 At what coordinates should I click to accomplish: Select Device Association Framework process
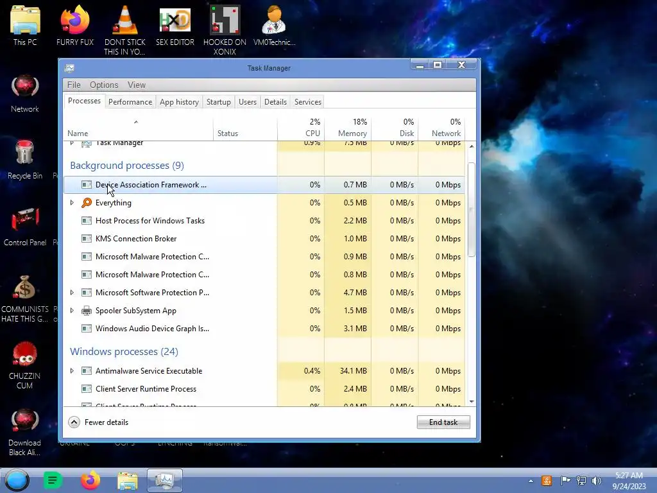pyautogui.click(x=264, y=185)
